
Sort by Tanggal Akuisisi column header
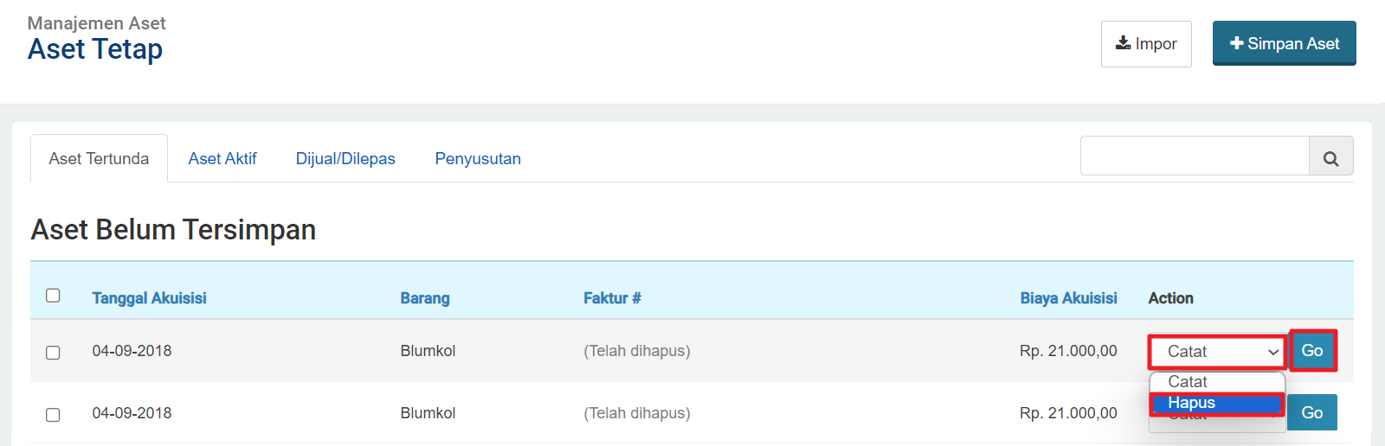click(149, 298)
